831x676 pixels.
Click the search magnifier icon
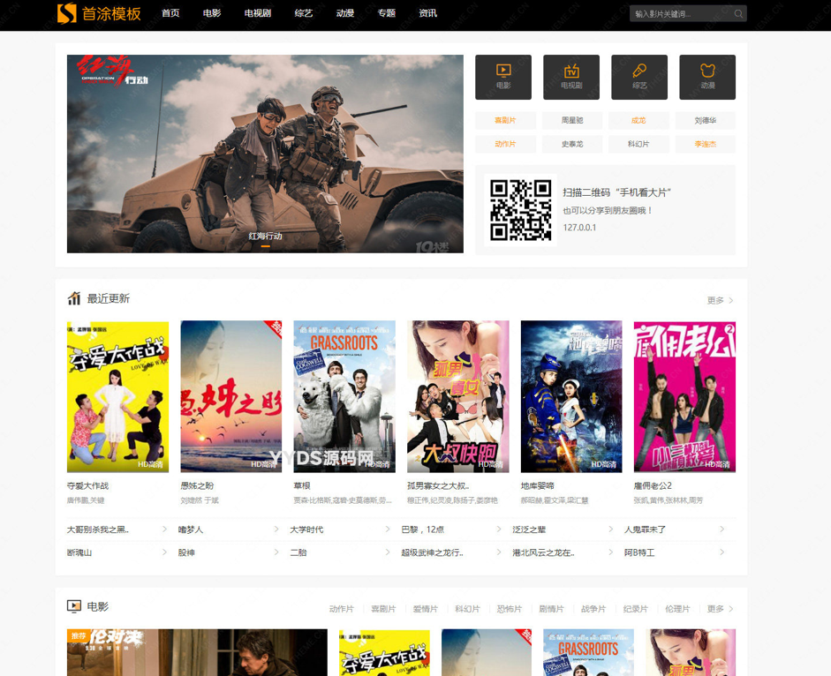(738, 13)
